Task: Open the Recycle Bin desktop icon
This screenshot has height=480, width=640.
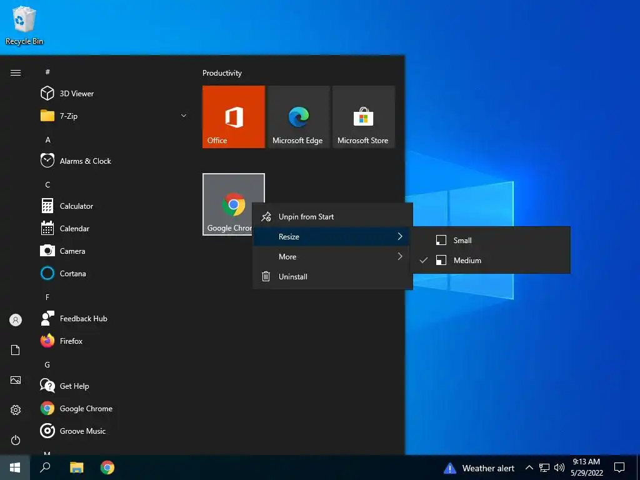Action: [24, 25]
